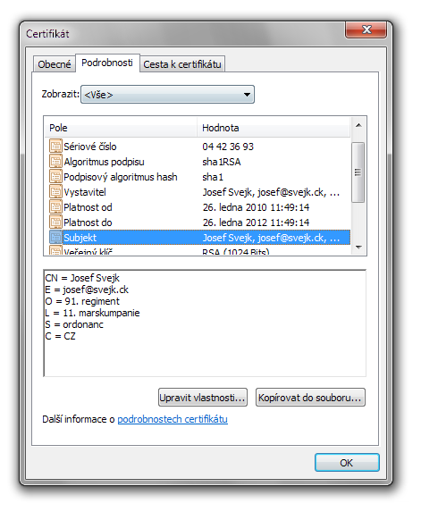Viewport: 421px width, 512px height.
Task: Click the Subjekt field icon
Action: pos(55,238)
